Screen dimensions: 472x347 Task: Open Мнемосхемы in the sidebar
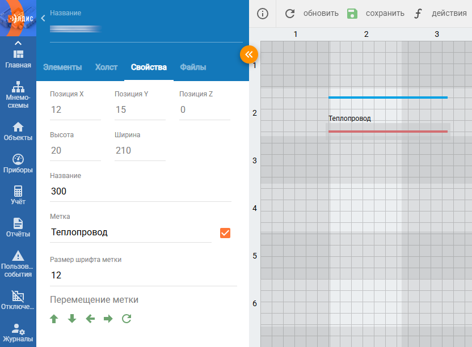coord(18,95)
